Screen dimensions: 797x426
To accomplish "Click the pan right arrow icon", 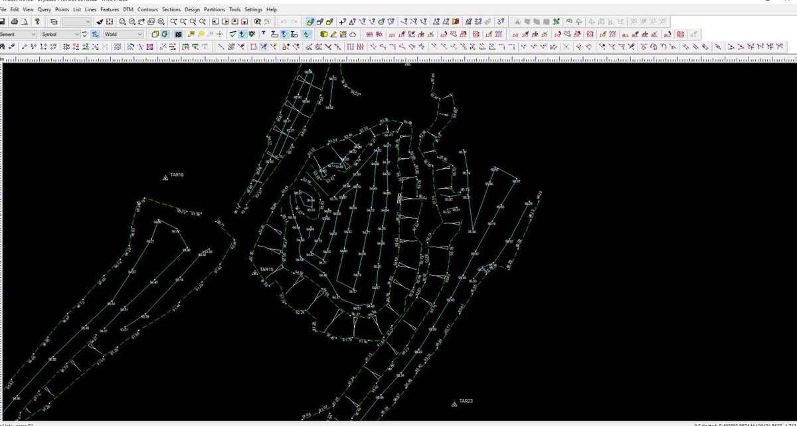I will [x=225, y=21].
